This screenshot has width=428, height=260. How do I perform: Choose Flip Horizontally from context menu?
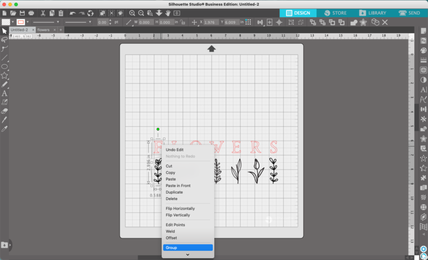point(188,209)
